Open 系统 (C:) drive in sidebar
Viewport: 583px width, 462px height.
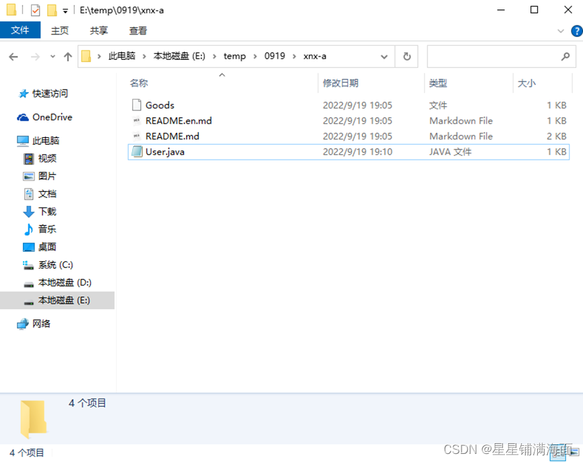pyautogui.click(x=56, y=265)
